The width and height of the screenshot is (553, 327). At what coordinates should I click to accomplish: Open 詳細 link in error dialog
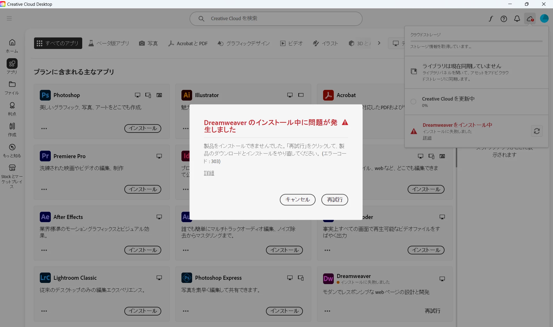(209, 173)
